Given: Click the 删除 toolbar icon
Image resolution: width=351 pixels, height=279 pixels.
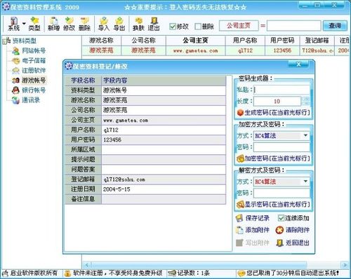Looking at the screenshot, I should 84,24.
